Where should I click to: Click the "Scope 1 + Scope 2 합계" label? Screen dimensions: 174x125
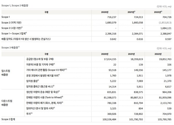[x=14, y=33]
